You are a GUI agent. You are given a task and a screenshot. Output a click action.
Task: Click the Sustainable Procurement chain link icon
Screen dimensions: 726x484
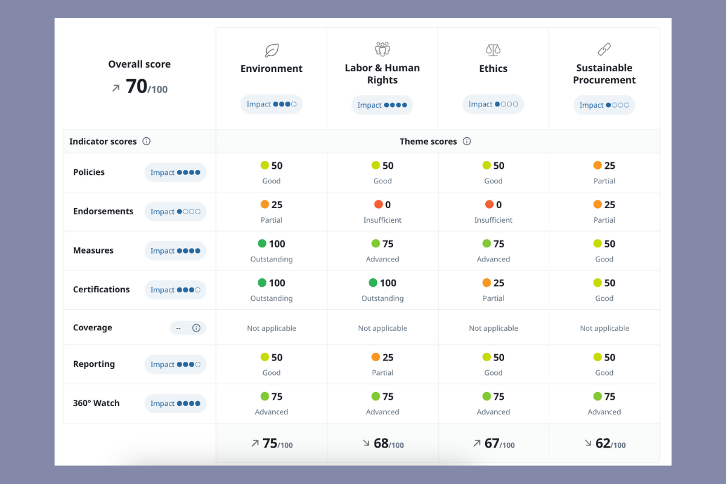pos(604,49)
